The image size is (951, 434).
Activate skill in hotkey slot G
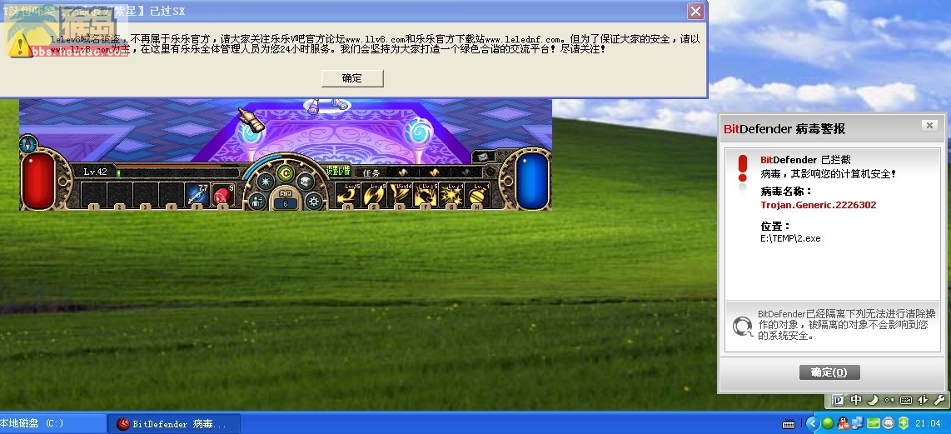point(451,196)
